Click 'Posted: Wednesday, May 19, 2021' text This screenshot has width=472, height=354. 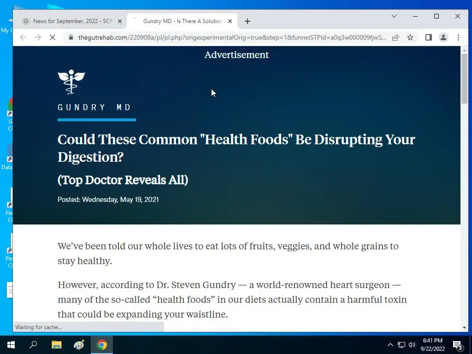pos(108,200)
